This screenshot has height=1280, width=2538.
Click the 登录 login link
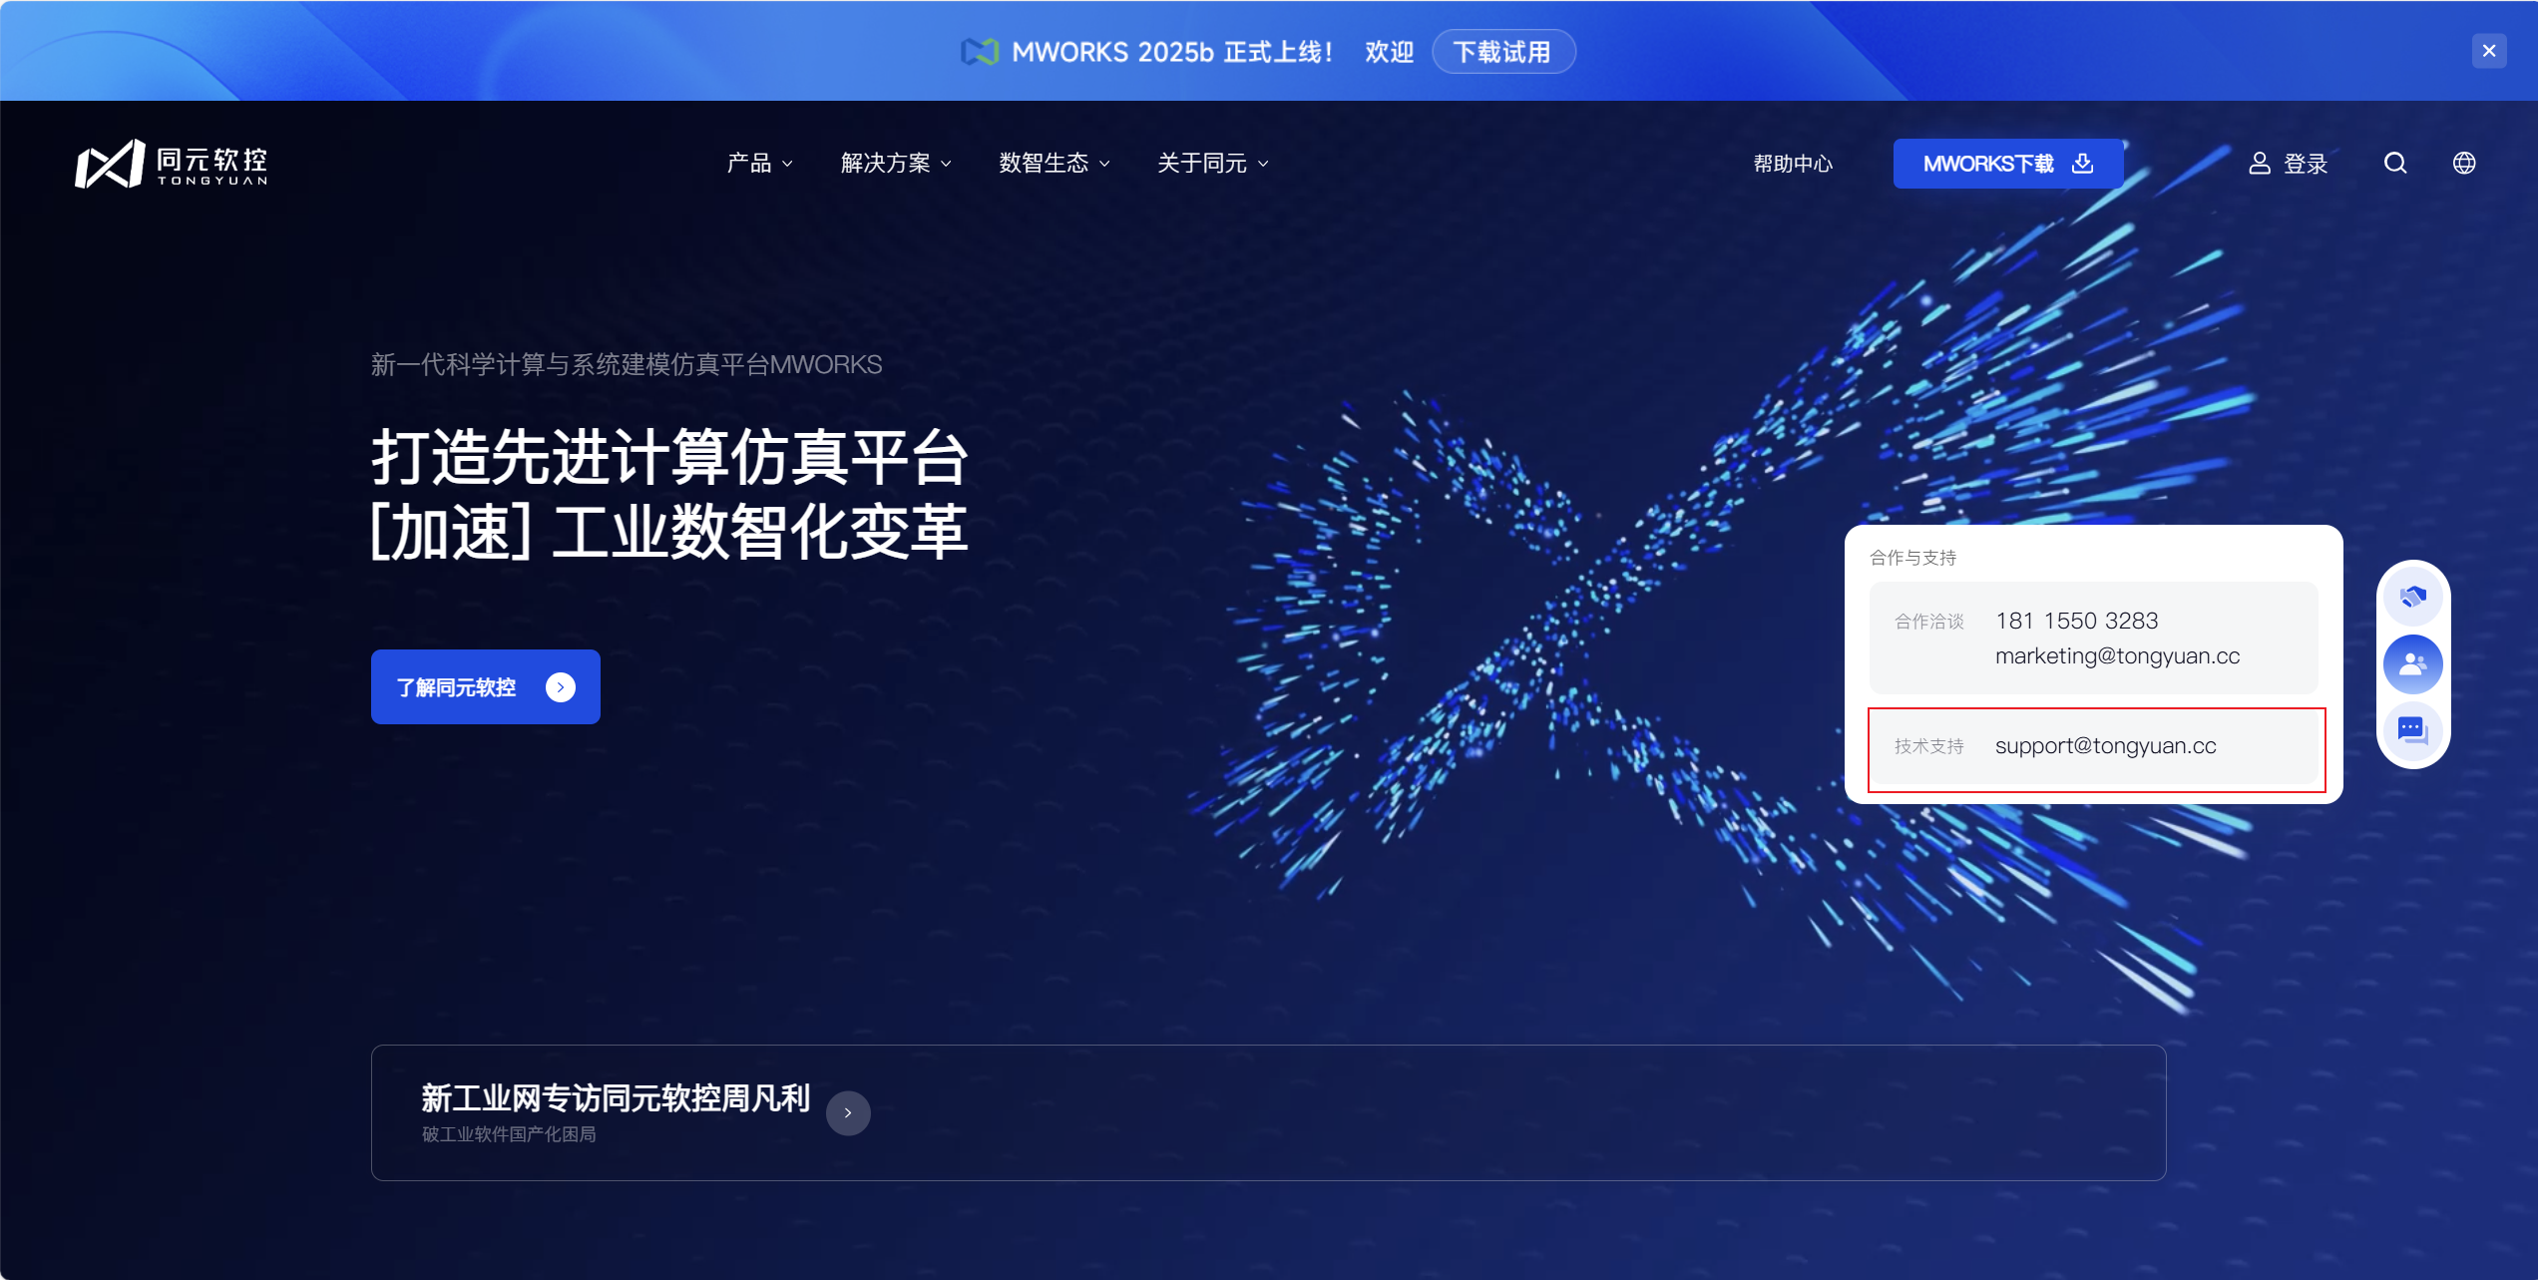2306,164
